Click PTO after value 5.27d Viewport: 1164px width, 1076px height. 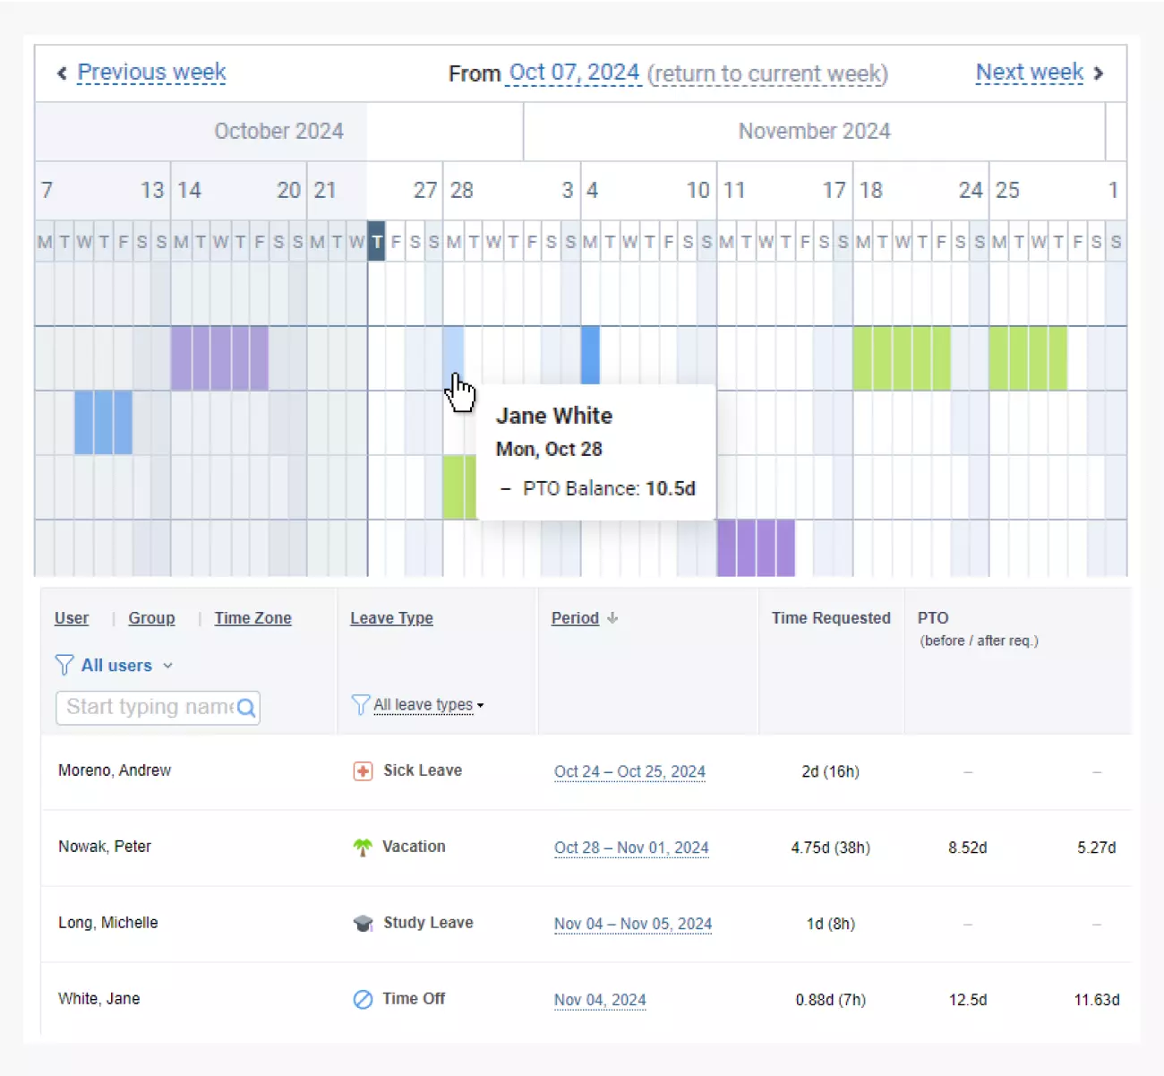(1097, 848)
